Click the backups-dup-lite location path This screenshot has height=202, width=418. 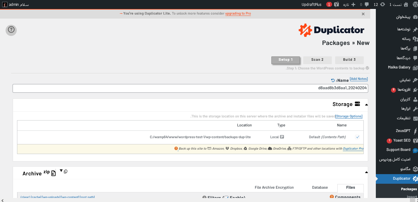pos(200,137)
